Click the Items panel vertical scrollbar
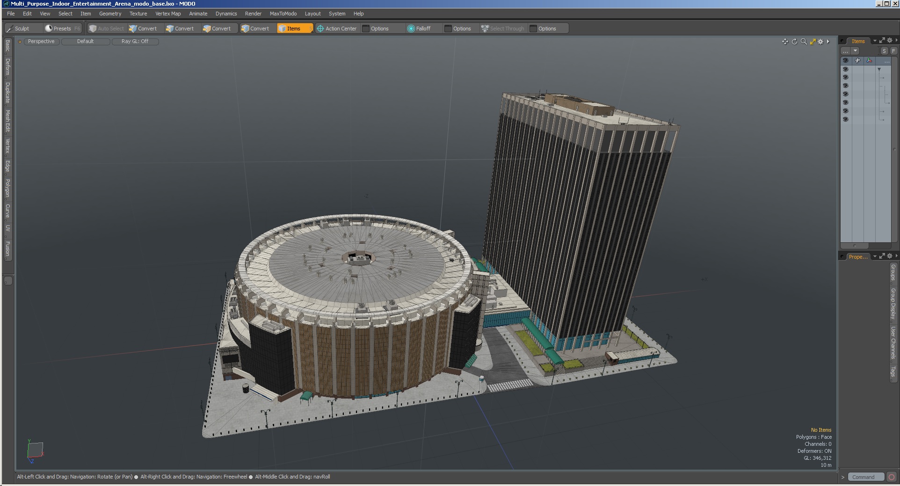The height and width of the screenshot is (486, 900). [894, 150]
